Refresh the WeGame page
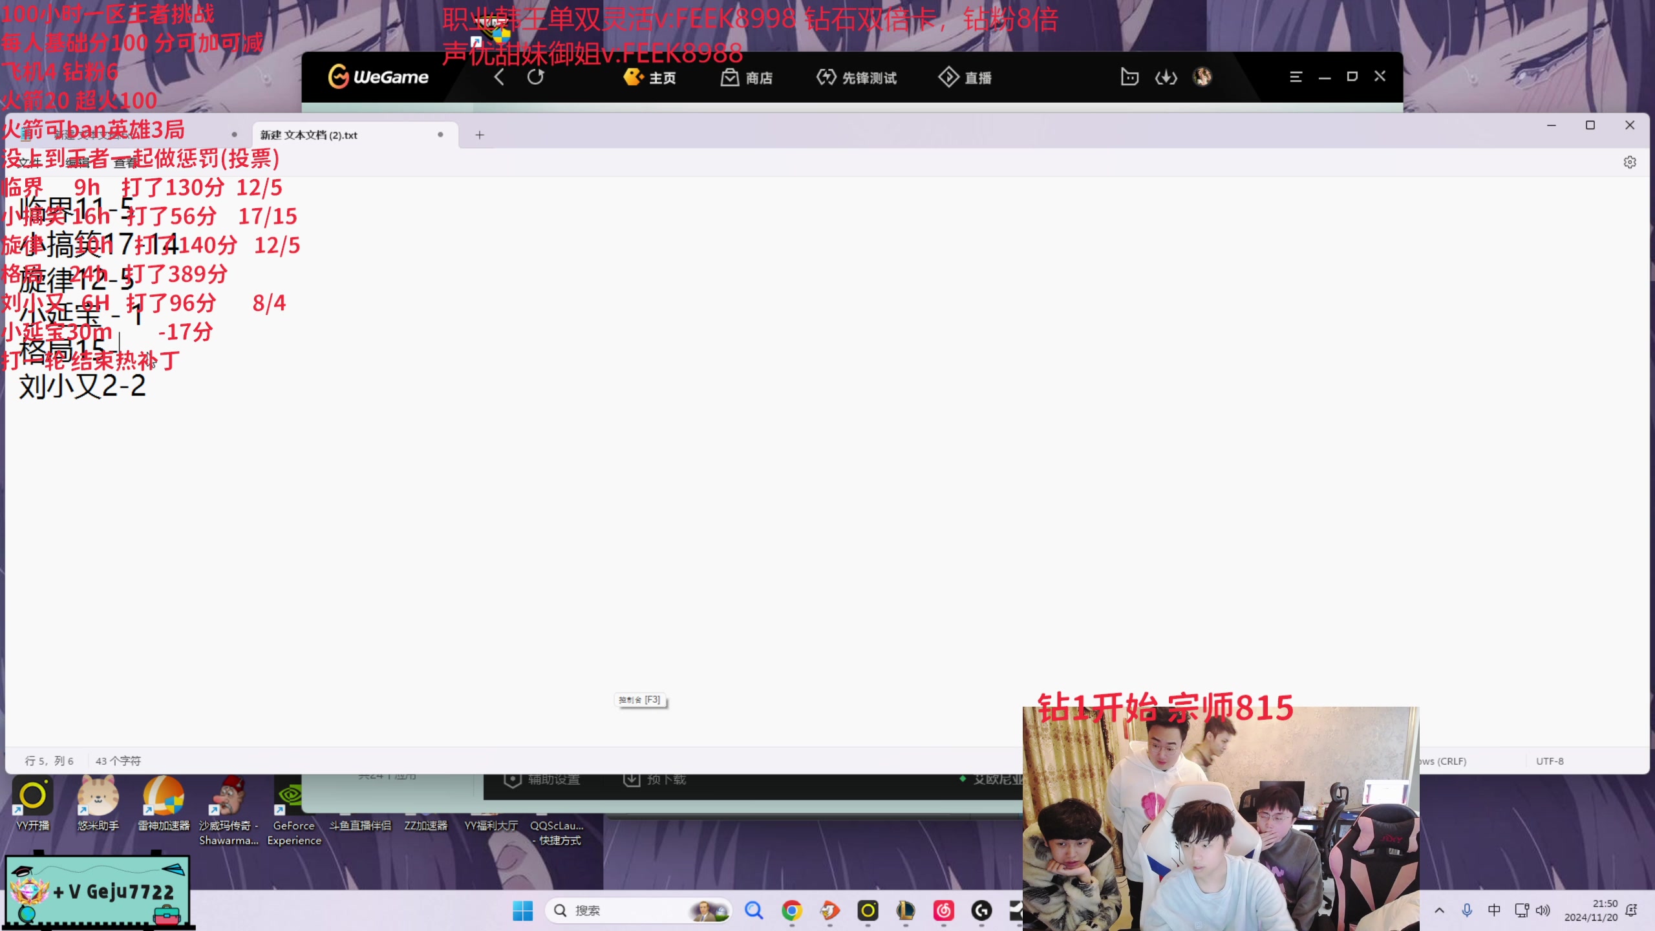The height and width of the screenshot is (931, 1655). point(535,78)
